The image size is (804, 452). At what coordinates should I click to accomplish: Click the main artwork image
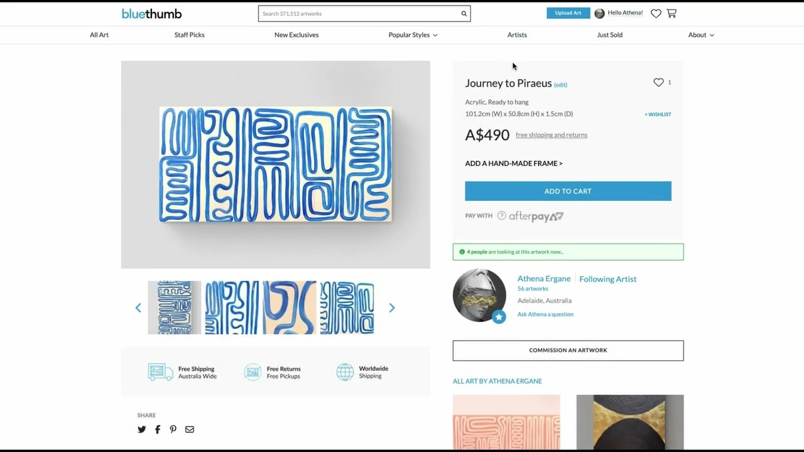point(275,164)
